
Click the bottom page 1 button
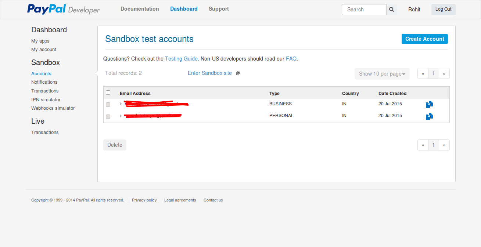click(434, 145)
